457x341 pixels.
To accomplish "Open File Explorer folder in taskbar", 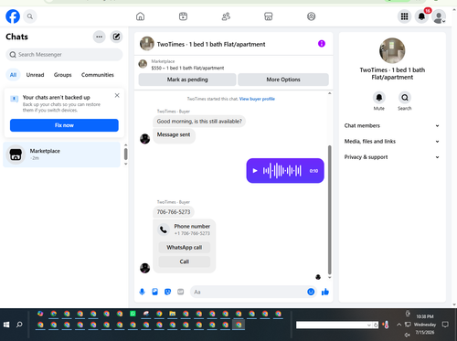I will pos(173,314).
